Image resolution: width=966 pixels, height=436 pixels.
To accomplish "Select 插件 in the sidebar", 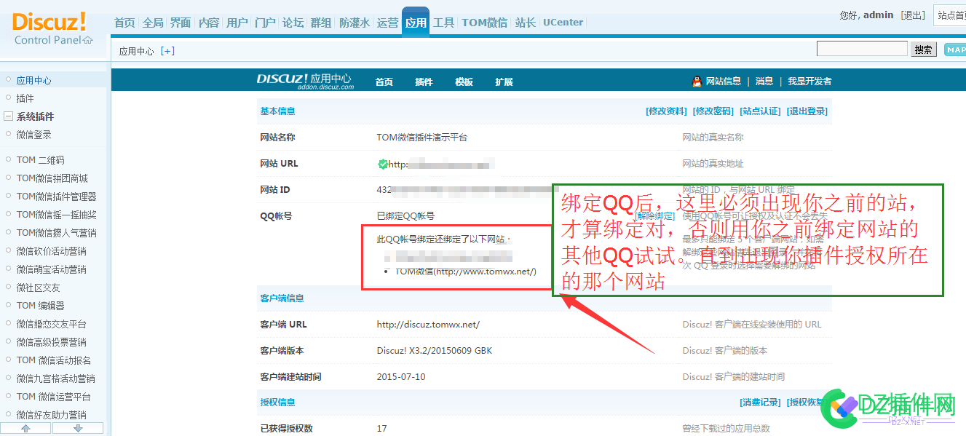I will 25,98.
